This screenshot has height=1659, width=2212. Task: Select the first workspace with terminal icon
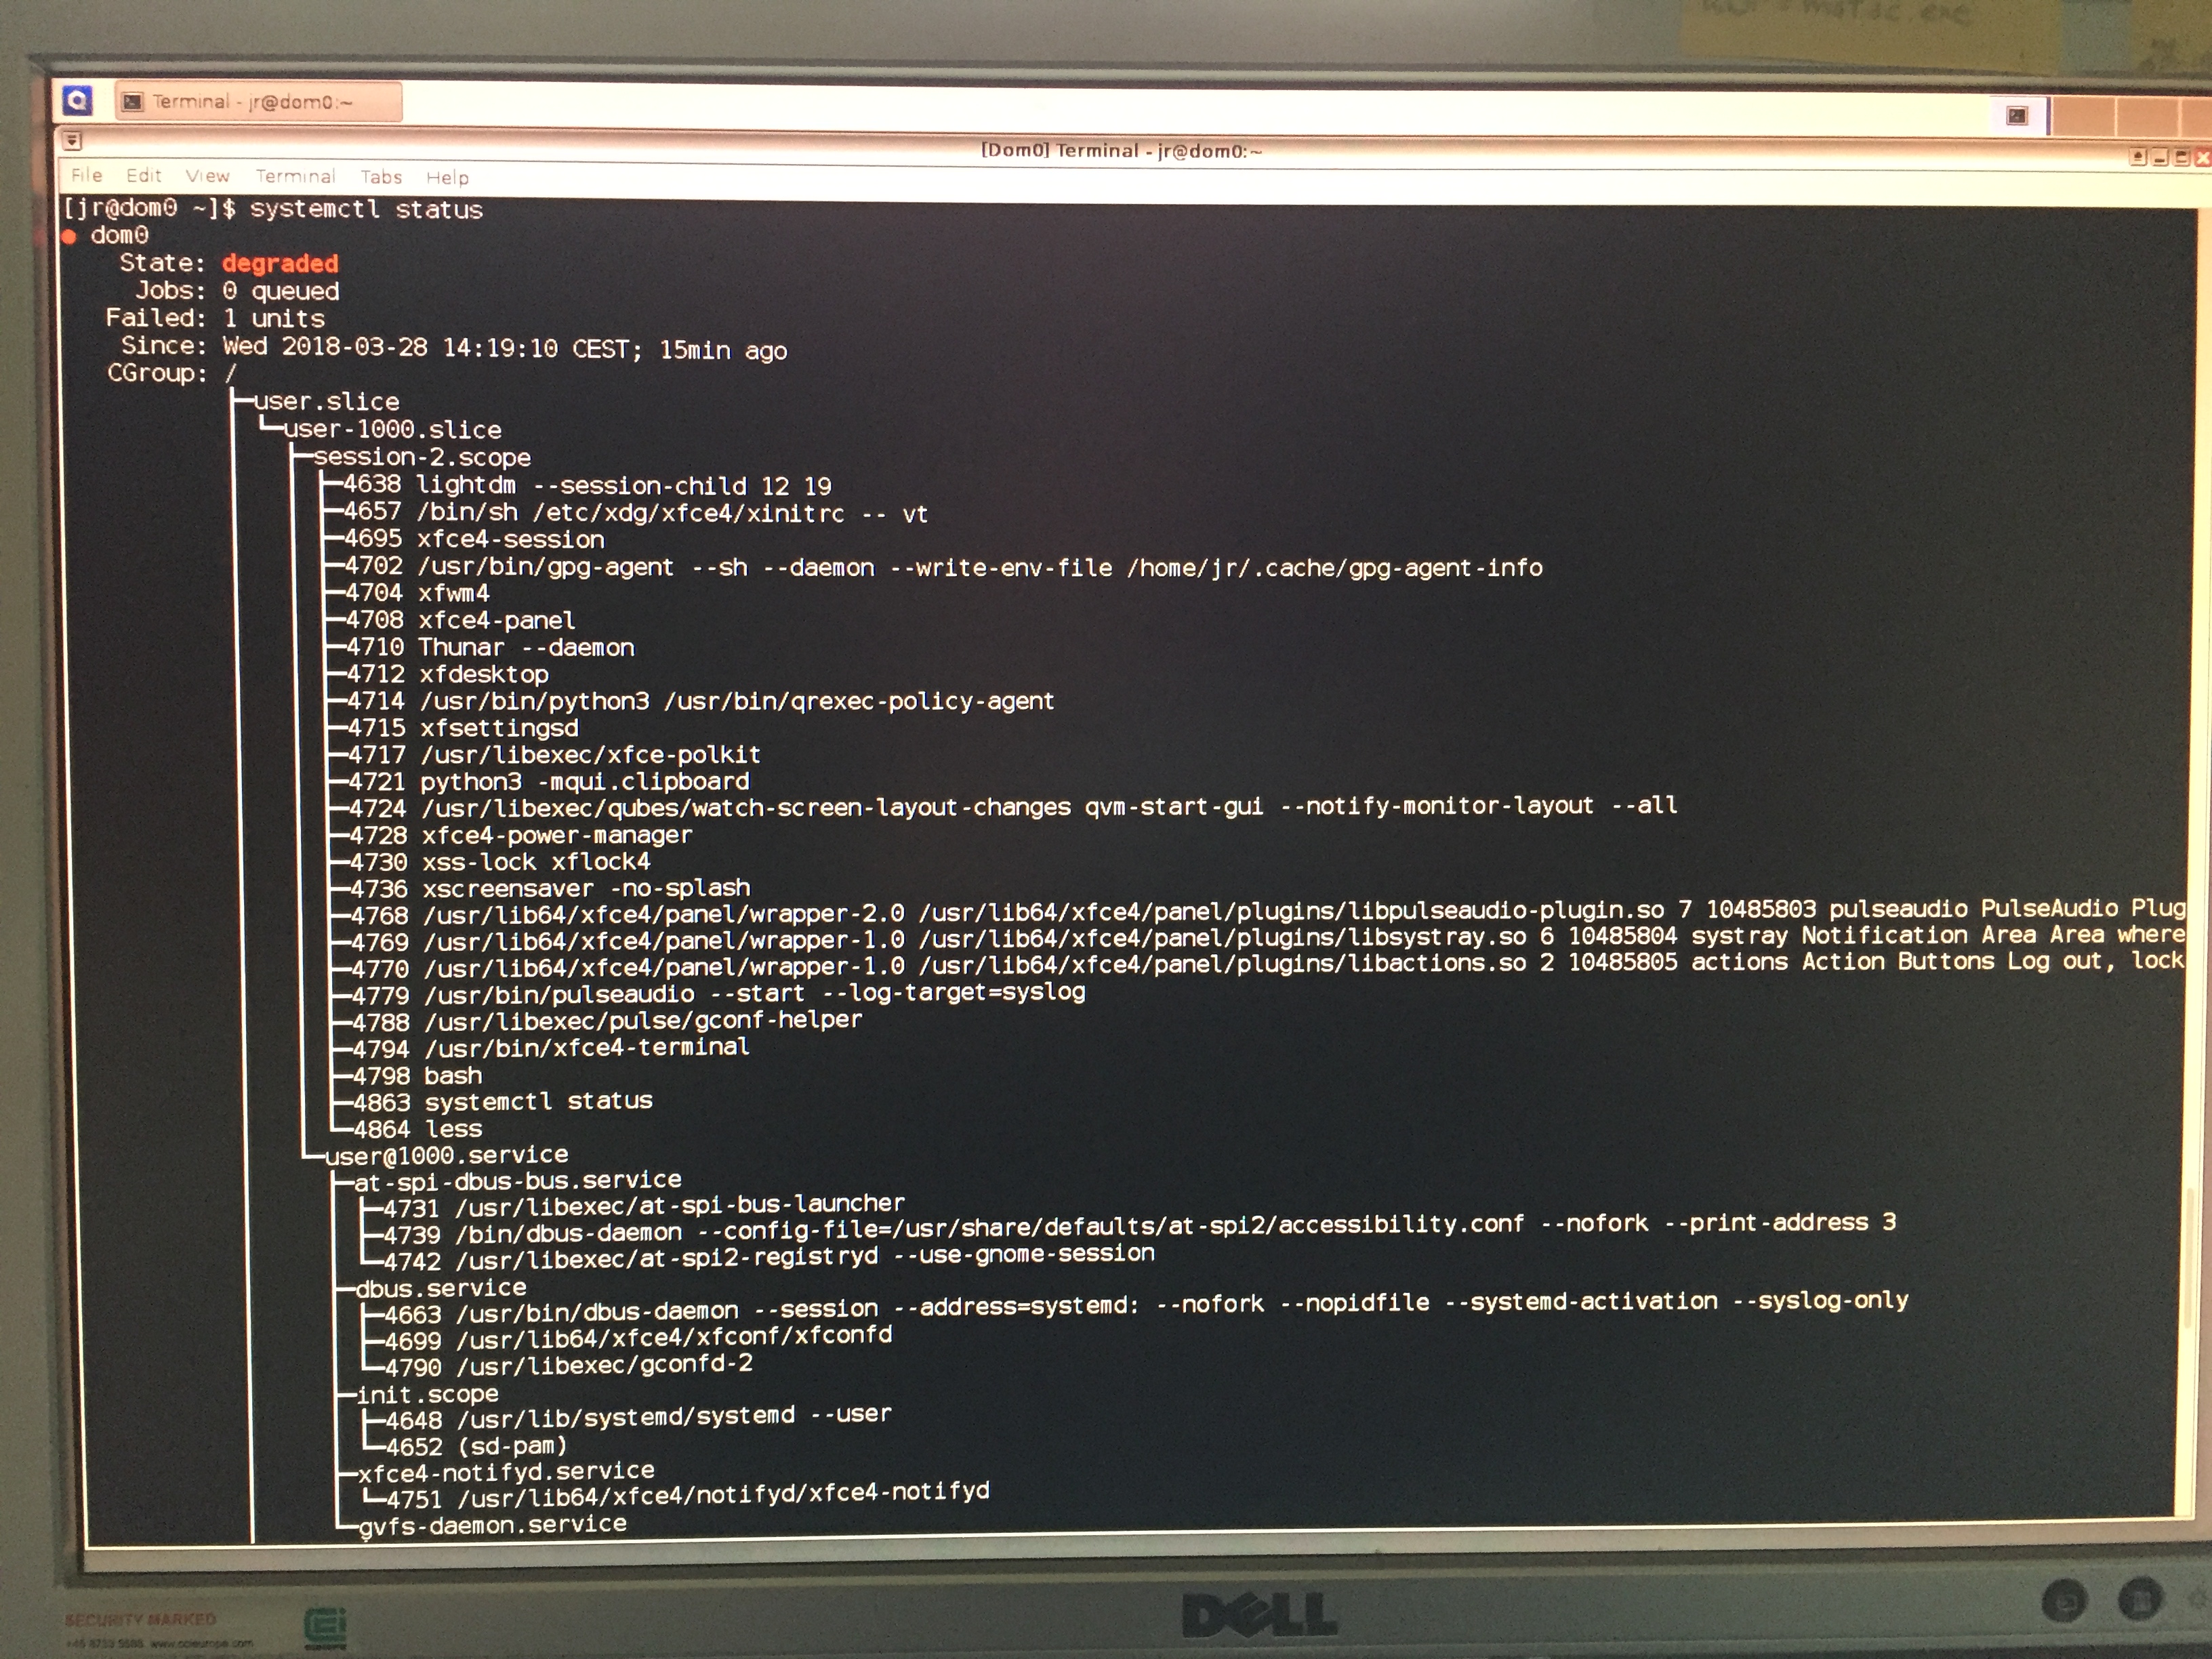click(2017, 116)
